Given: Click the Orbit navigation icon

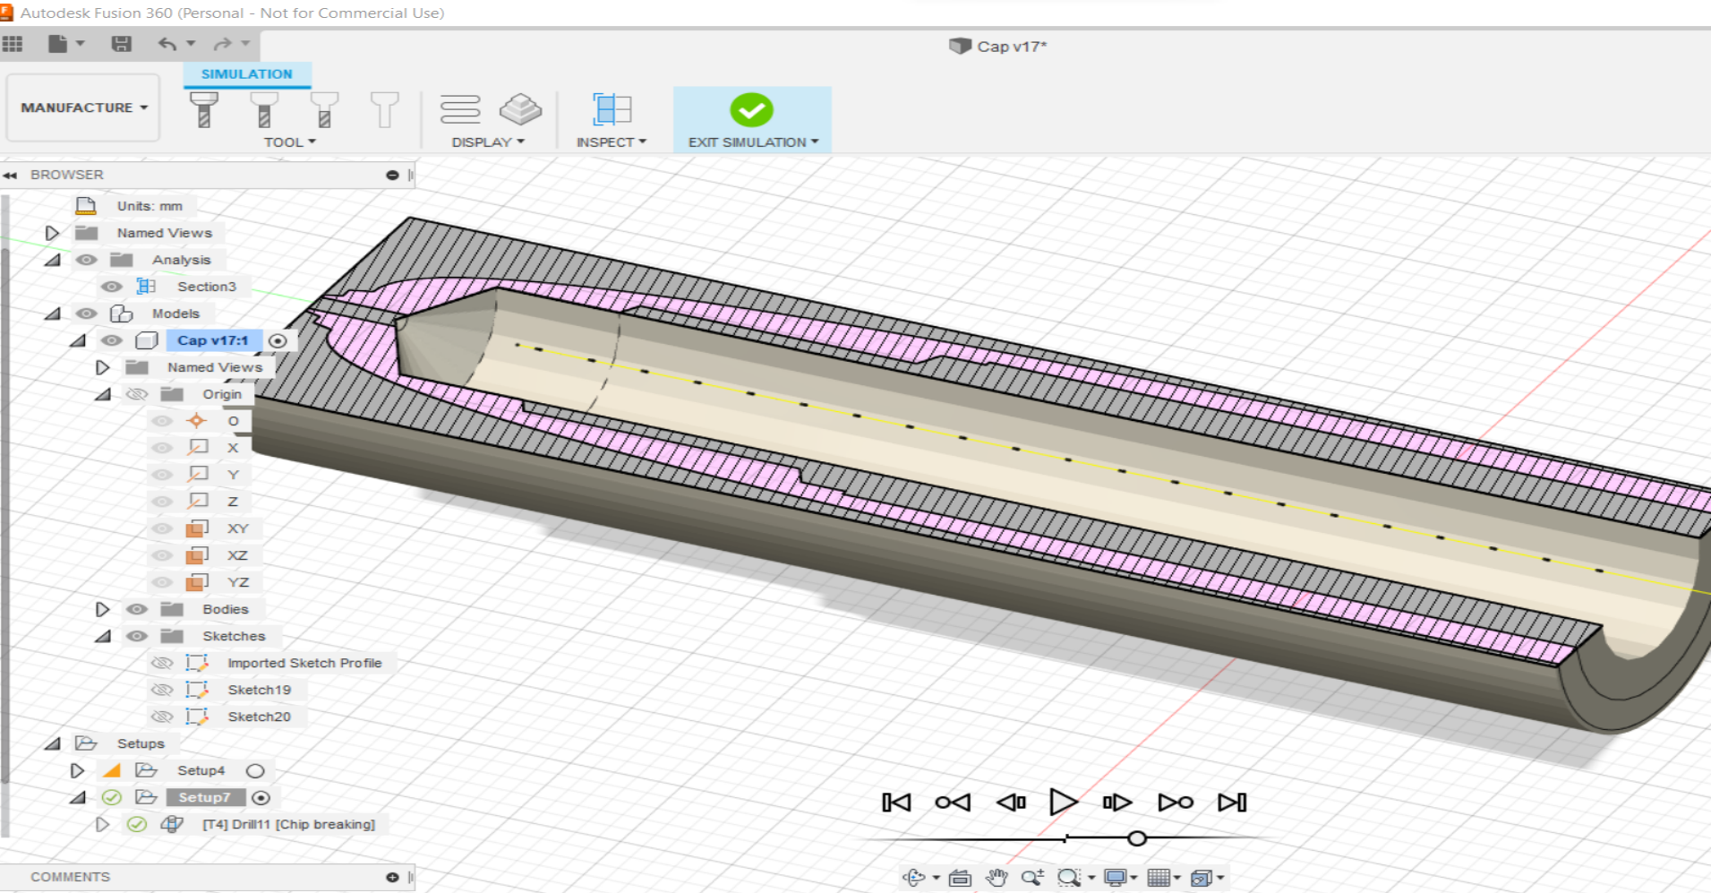Looking at the screenshot, I should (914, 878).
